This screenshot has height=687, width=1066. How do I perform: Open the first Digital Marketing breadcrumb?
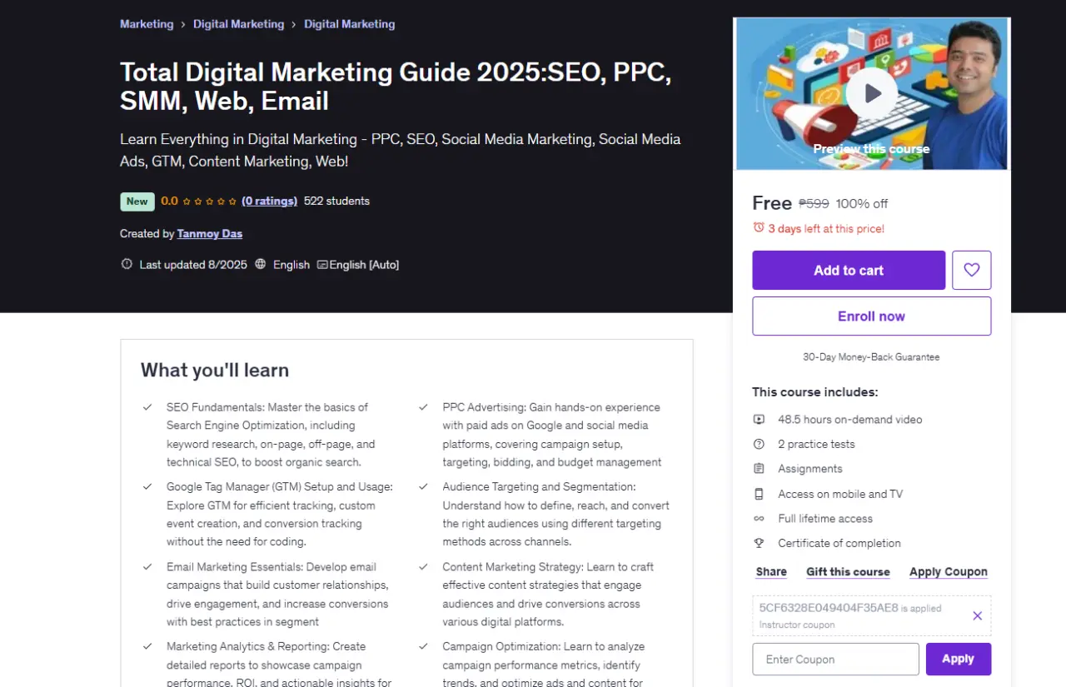click(239, 24)
